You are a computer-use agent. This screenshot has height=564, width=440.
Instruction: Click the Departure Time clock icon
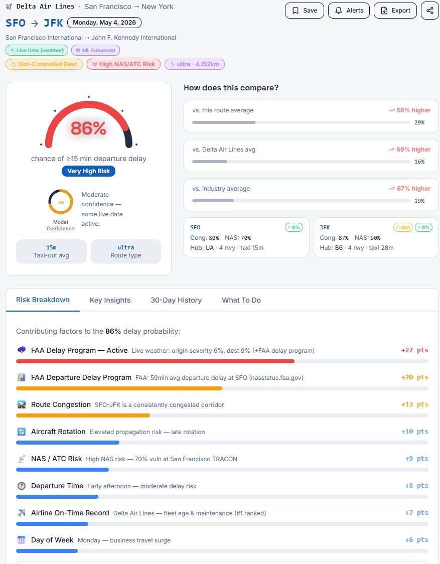pos(22,486)
